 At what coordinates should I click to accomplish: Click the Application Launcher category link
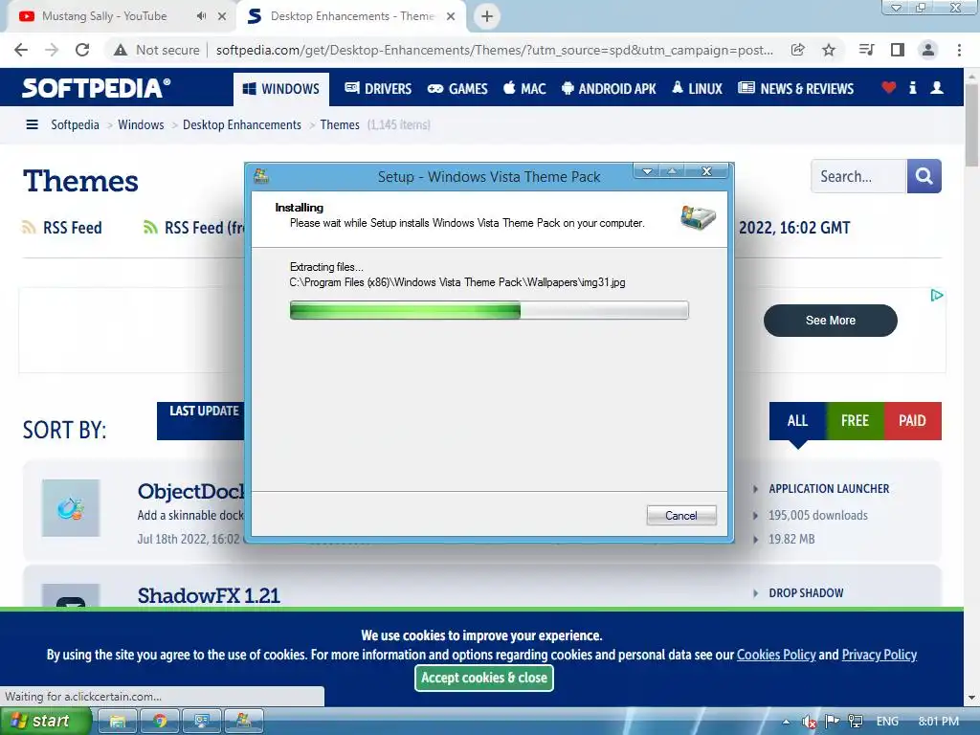pyautogui.click(x=829, y=489)
